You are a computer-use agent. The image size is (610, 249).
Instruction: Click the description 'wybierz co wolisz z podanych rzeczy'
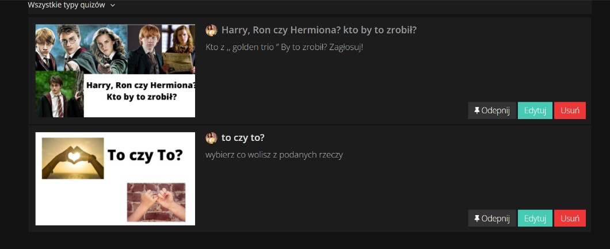pos(274,155)
